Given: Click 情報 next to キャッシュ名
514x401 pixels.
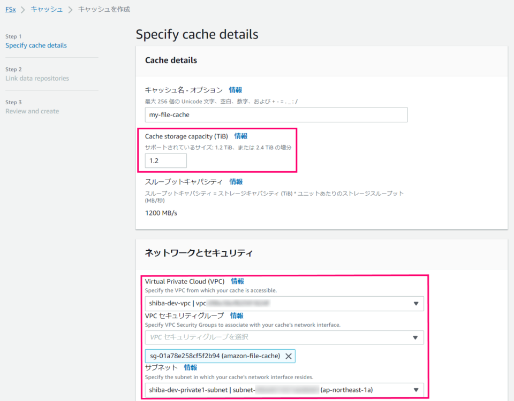Looking at the screenshot, I should click(235, 90).
